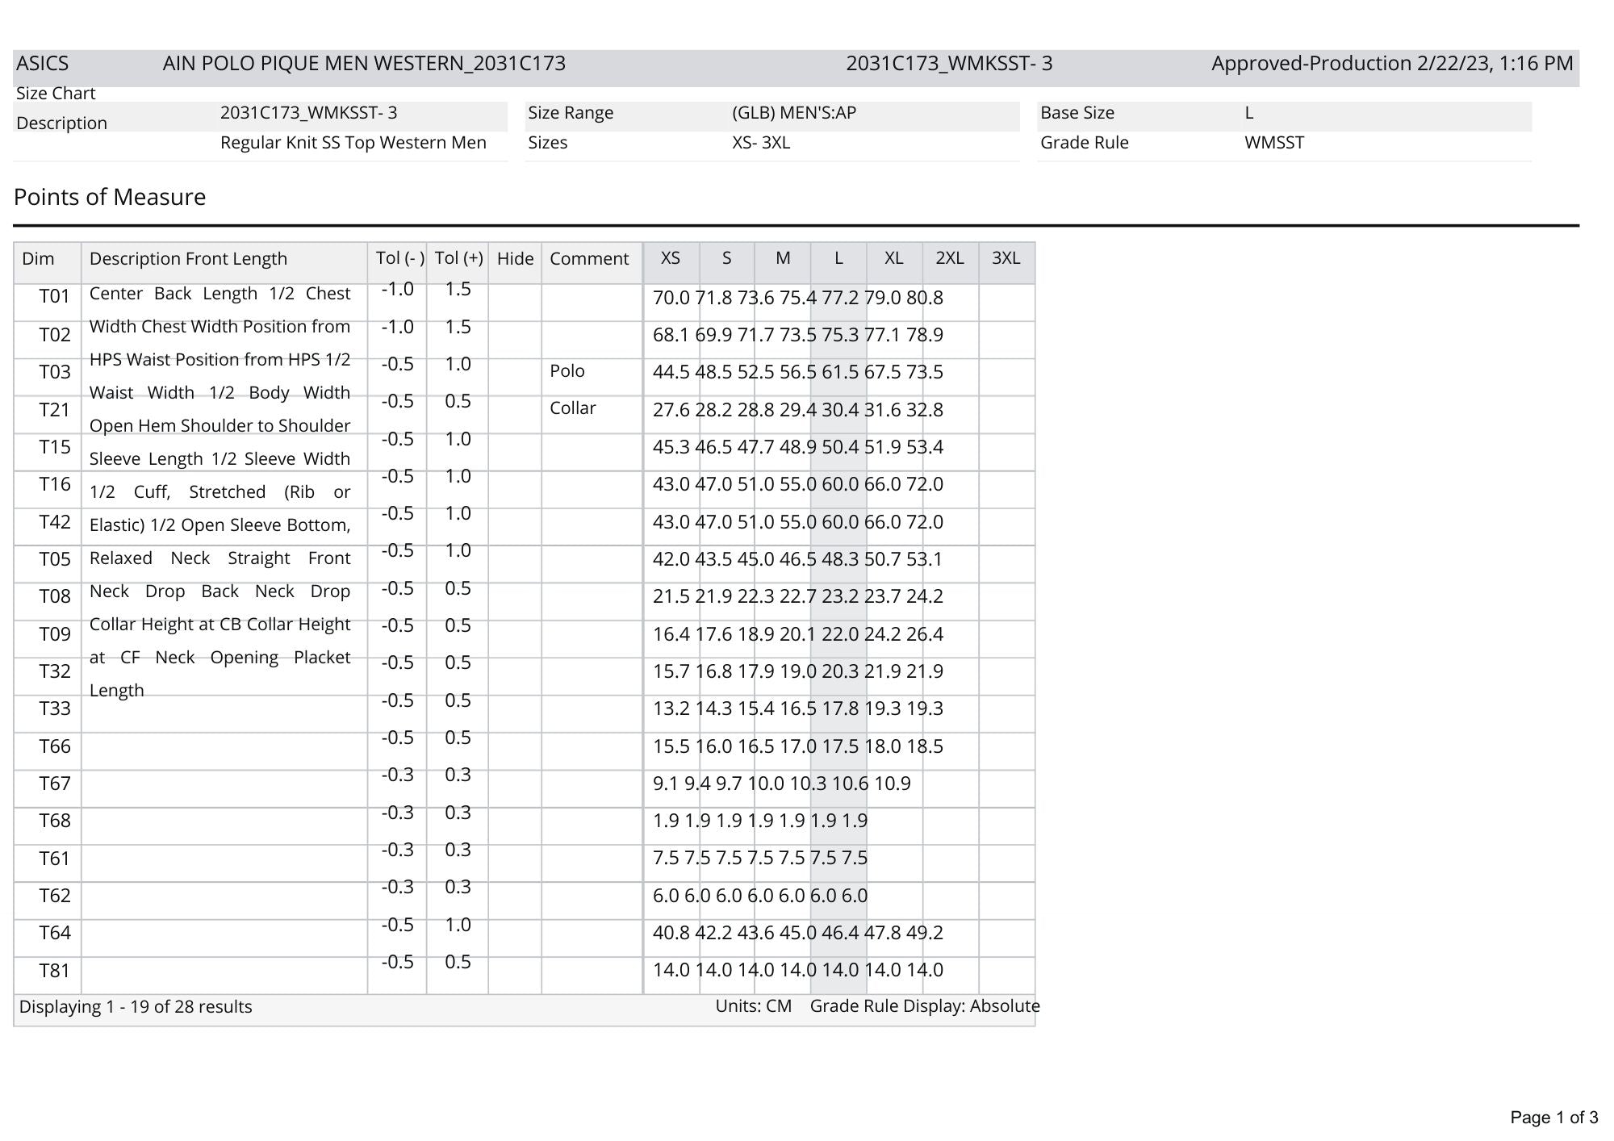
Task: Click the Displaying 1 - 19 of 28 results text
Action: click(x=136, y=1007)
